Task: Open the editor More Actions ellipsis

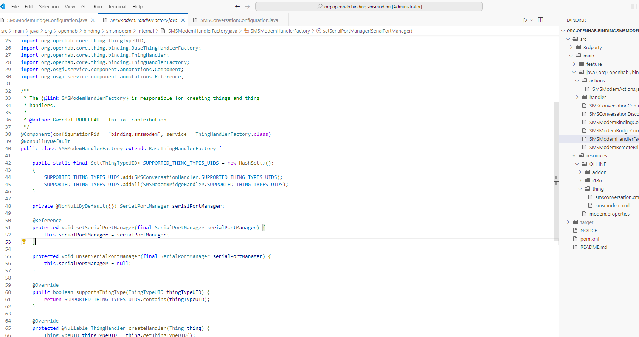Action: [x=550, y=20]
